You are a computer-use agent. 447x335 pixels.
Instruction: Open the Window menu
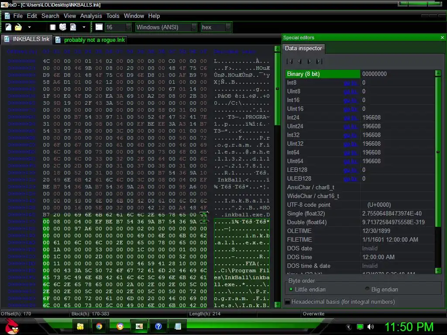[x=134, y=16]
